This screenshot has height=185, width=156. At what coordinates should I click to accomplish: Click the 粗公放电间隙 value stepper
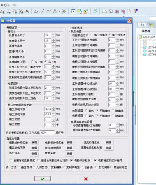click(x=54, y=109)
